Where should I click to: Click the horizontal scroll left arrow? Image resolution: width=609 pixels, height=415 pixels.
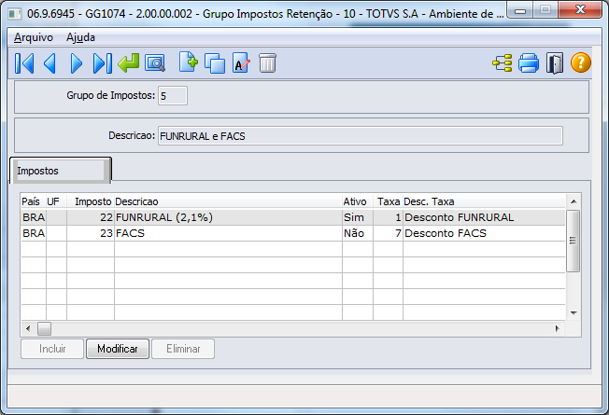(x=28, y=329)
